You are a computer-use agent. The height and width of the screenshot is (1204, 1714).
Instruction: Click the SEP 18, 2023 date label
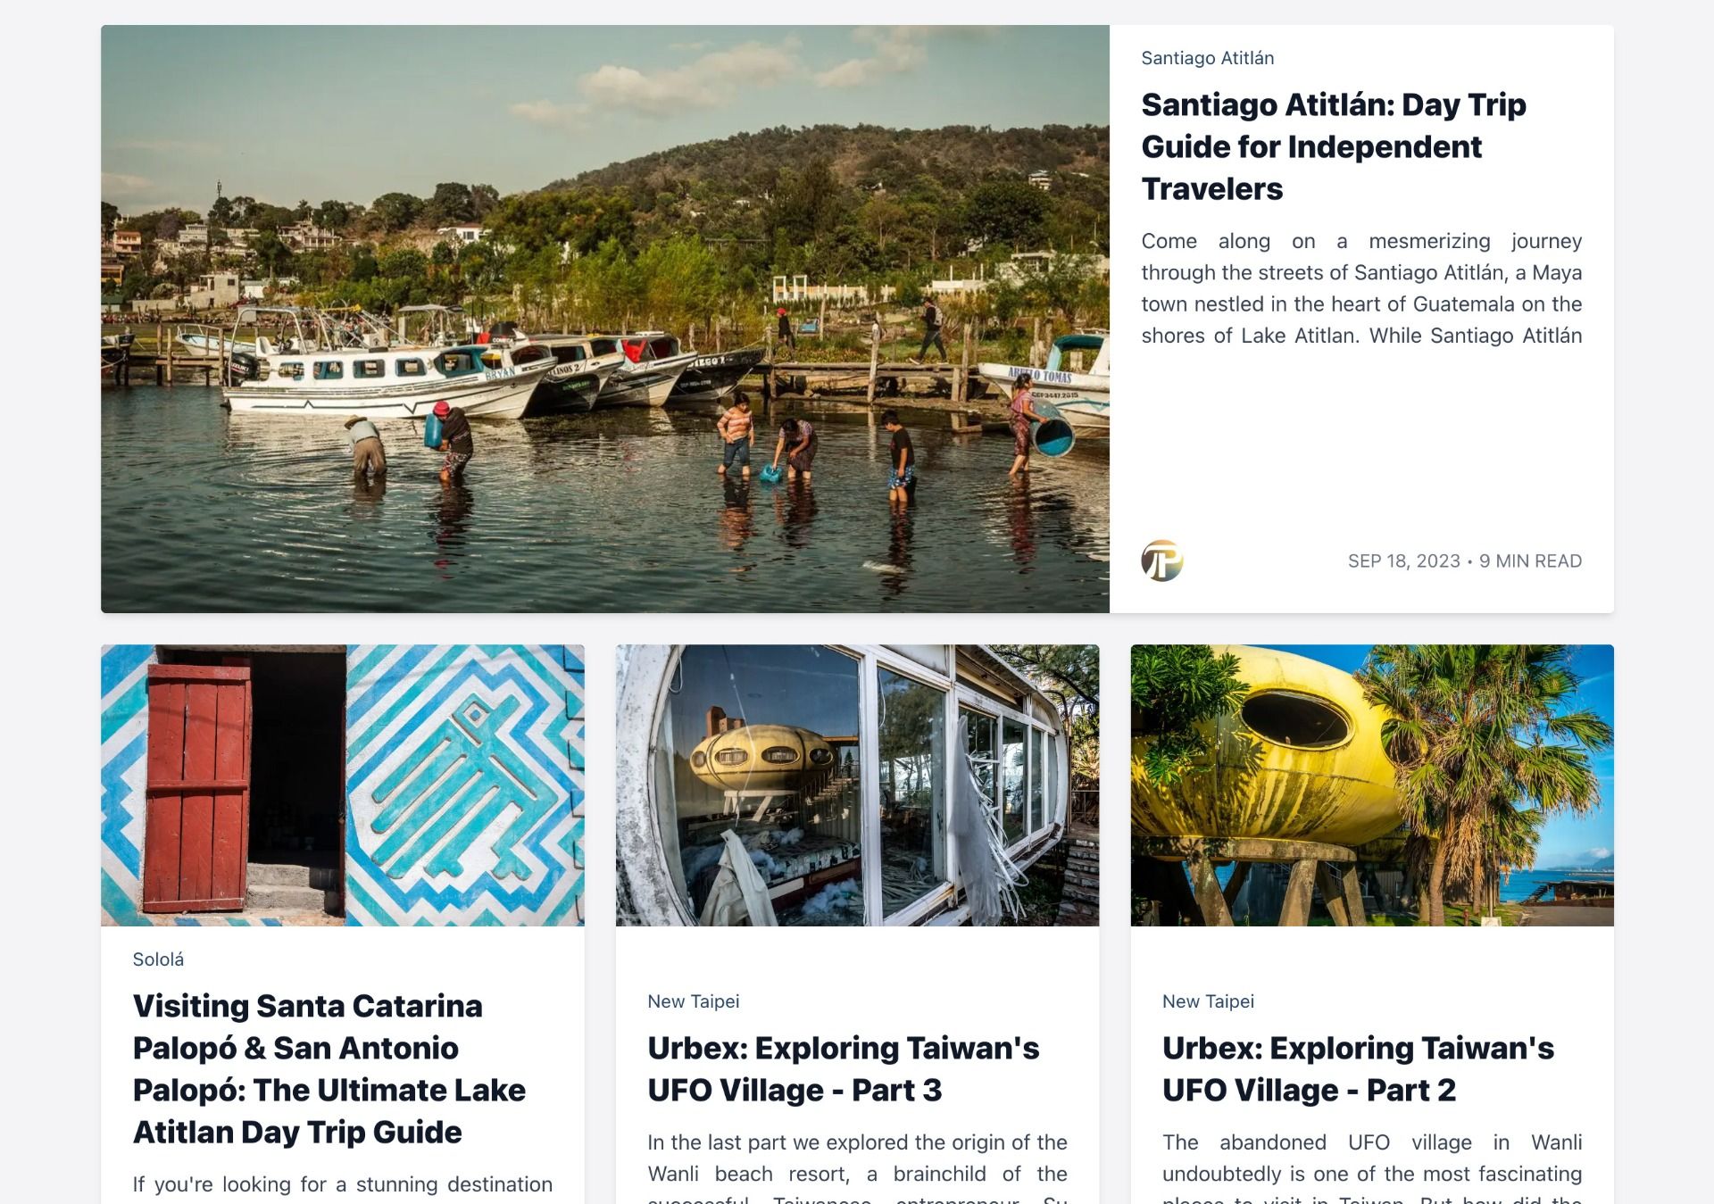pyautogui.click(x=1403, y=561)
